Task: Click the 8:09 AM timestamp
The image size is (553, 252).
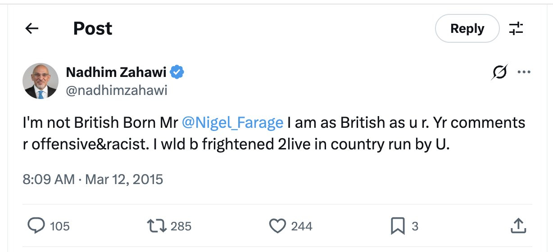Action: (x=49, y=180)
